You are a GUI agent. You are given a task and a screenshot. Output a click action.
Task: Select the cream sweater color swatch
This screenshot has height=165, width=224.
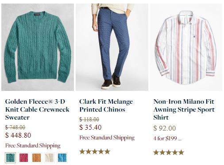(49, 157)
